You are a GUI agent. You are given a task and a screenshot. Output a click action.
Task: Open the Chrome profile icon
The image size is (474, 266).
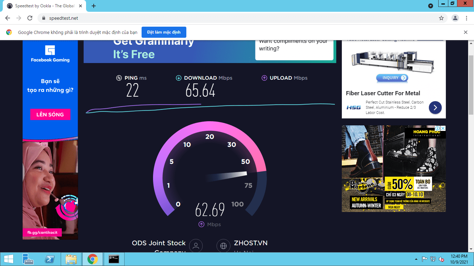(x=455, y=18)
